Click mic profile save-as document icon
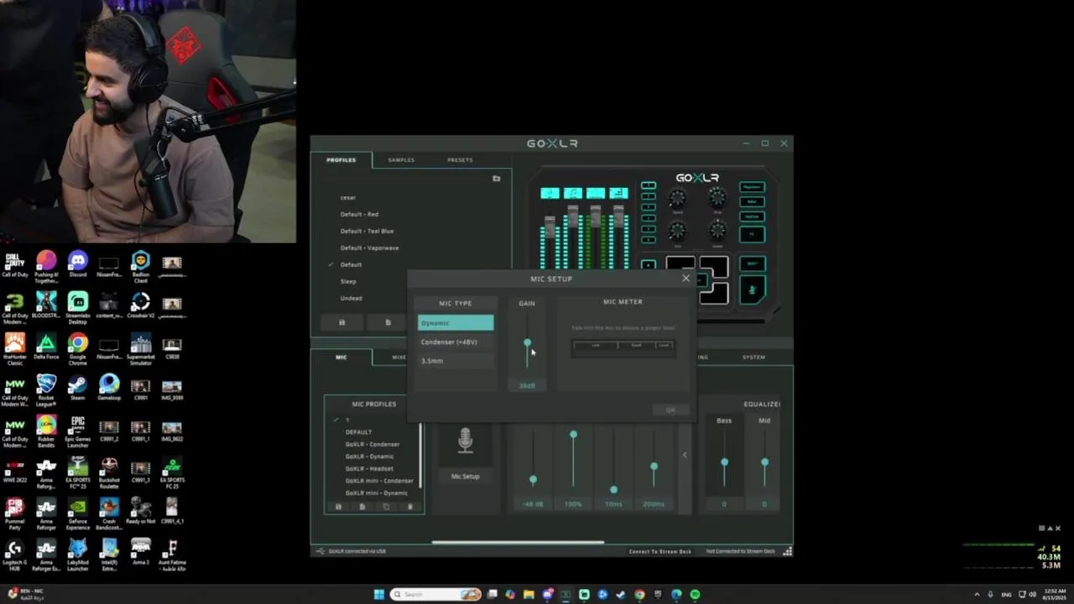1074x604 pixels. coord(362,507)
